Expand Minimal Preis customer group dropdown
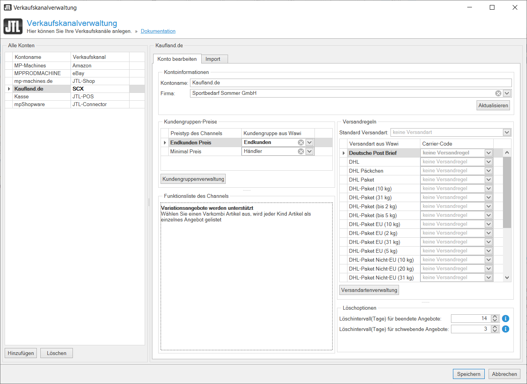The width and height of the screenshot is (527, 384). 309,151
